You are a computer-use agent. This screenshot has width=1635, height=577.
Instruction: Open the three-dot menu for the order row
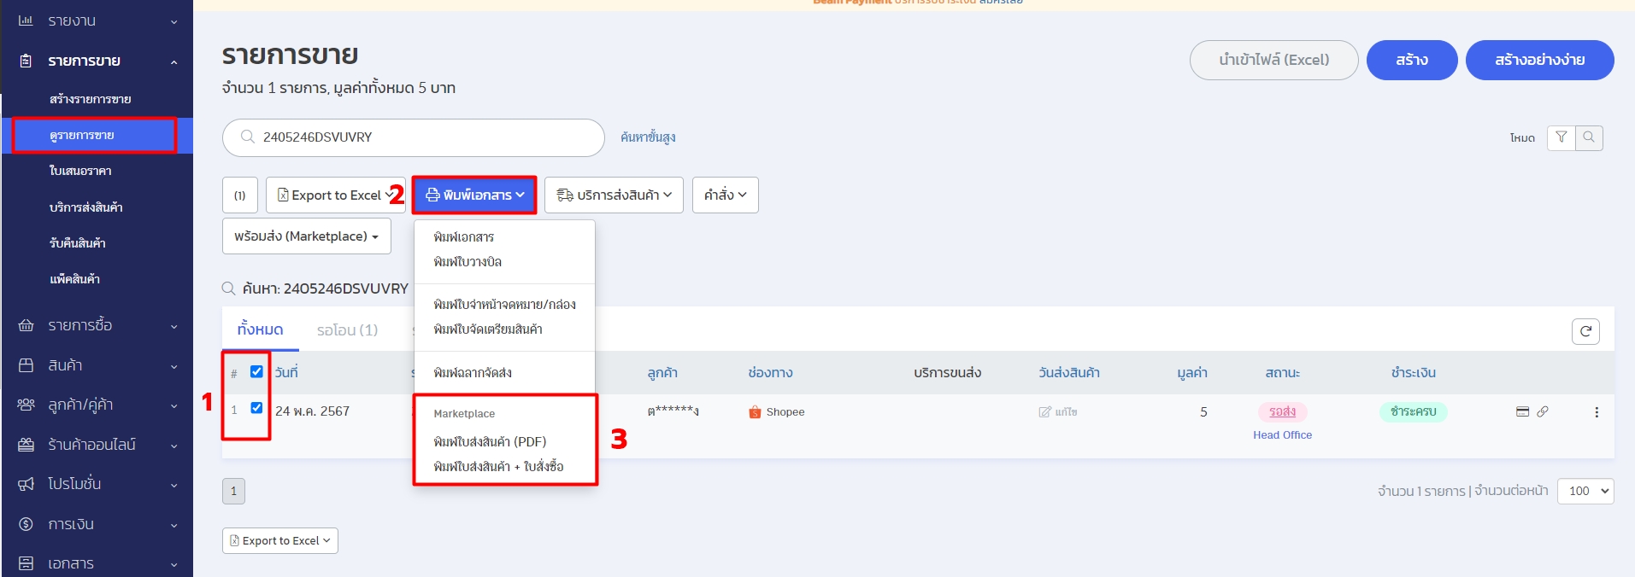tap(1596, 412)
